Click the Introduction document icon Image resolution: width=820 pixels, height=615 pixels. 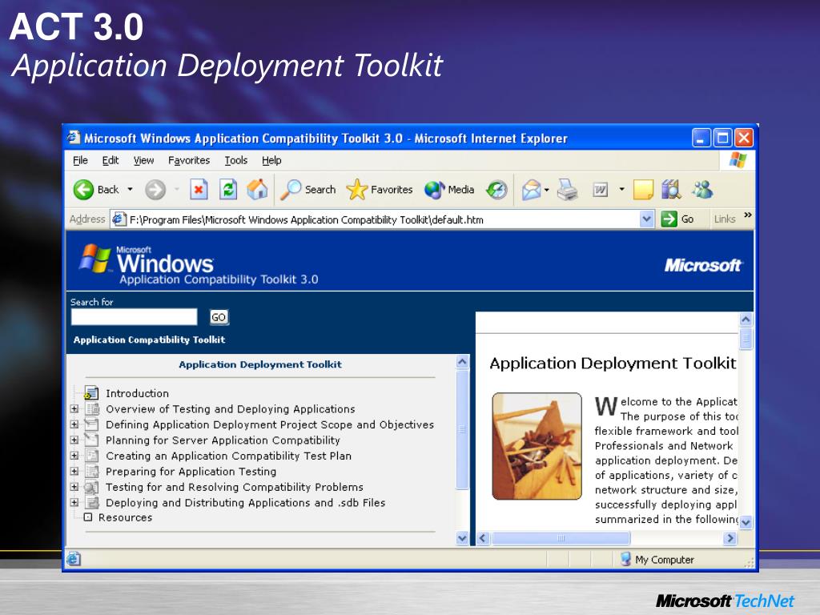[x=91, y=392]
